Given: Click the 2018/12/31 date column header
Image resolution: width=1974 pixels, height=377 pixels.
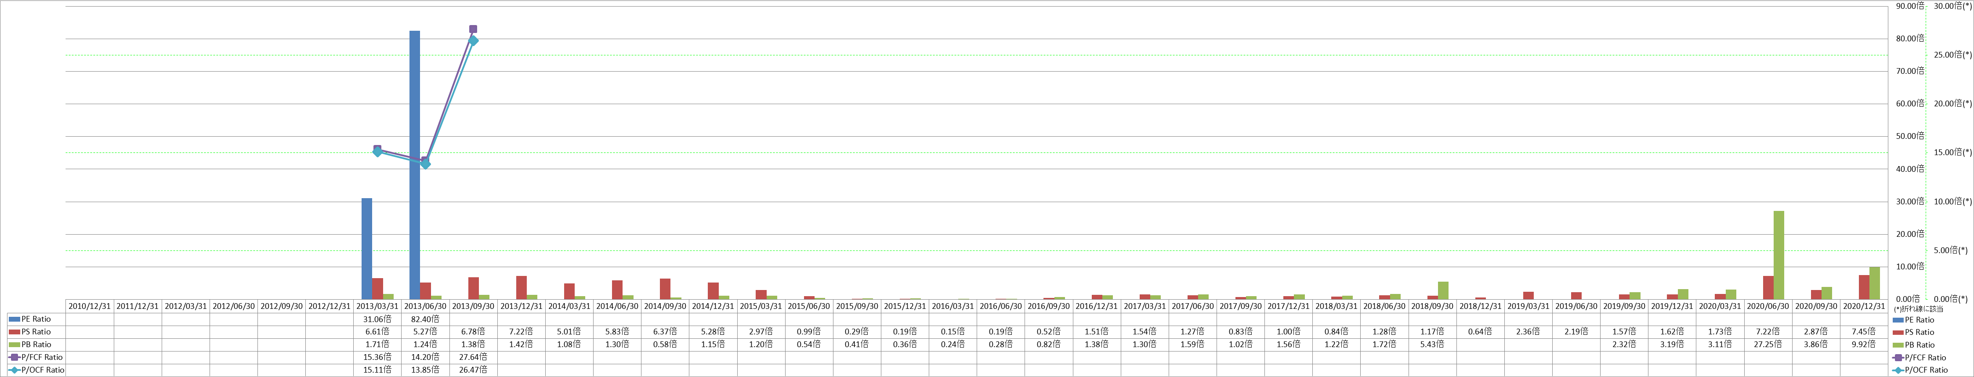Looking at the screenshot, I should click(x=1481, y=306).
